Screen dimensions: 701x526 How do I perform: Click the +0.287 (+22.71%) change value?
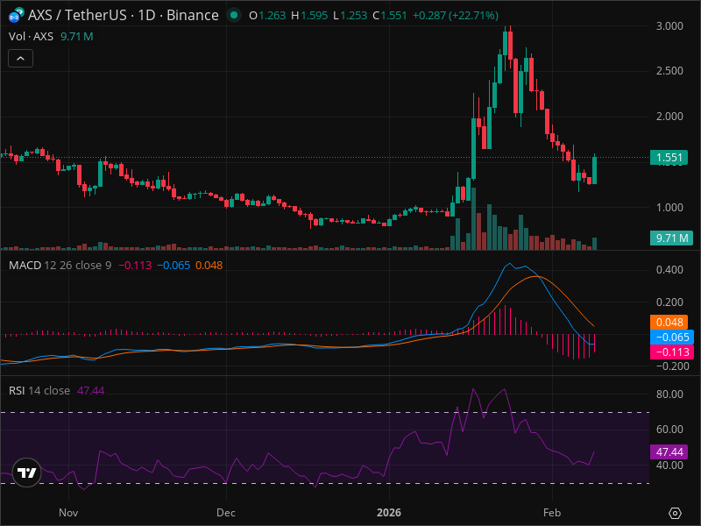pyautogui.click(x=455, y=16)
